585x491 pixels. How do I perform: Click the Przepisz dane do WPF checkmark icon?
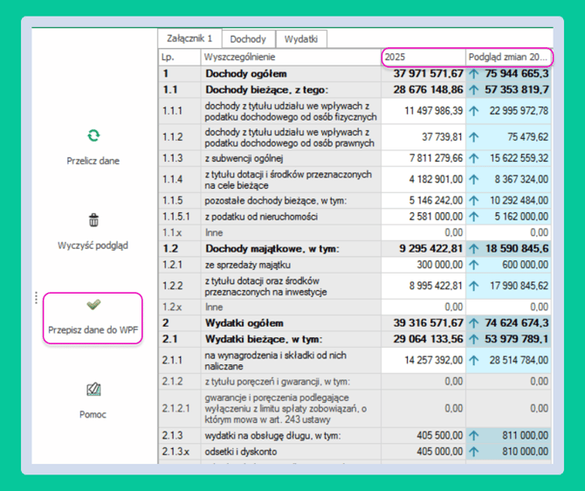point(93,305)
